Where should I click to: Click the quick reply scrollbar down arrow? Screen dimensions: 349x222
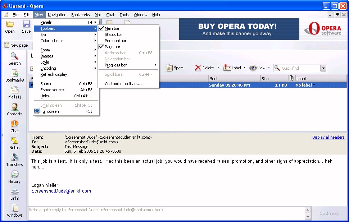click(x=308, y=217)
